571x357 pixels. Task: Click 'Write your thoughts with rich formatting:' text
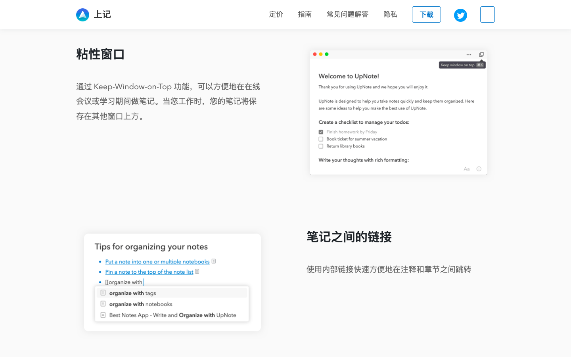(364, 160)
